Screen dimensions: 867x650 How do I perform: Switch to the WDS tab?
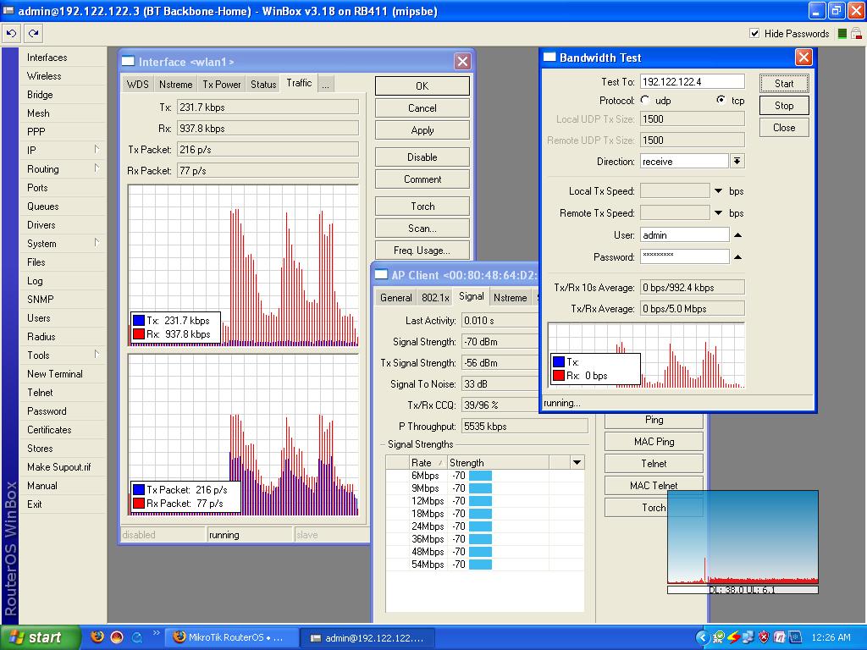click(138, 84)
